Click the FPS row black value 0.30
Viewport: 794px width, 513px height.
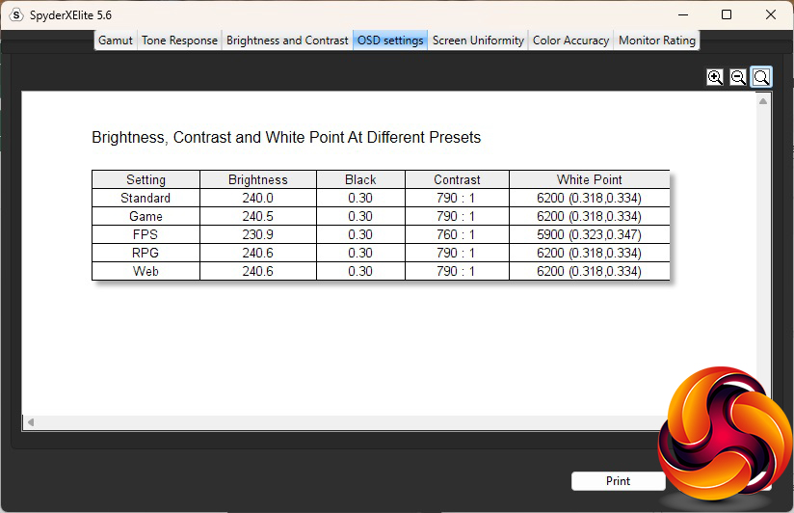(x=360, y=234)
